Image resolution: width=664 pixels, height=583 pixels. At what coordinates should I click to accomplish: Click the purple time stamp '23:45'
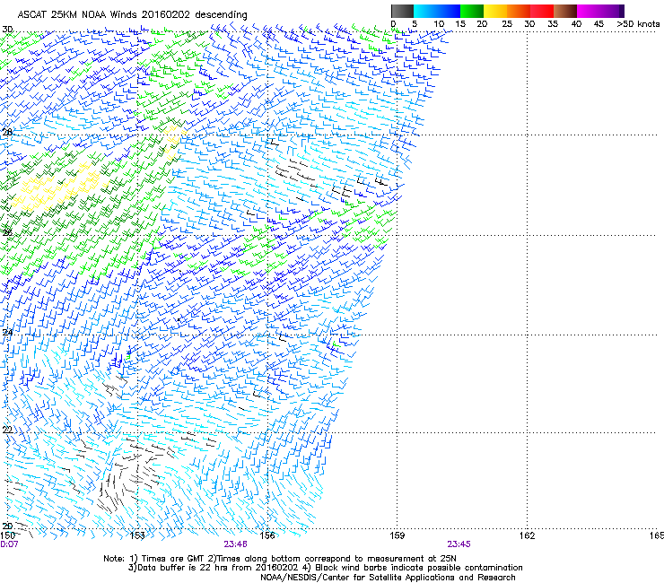pos(459,544)
